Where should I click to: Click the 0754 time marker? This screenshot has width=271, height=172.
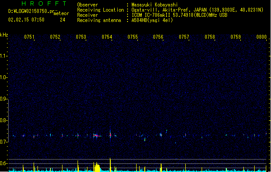pyautogui.click(x=107, y=37)
